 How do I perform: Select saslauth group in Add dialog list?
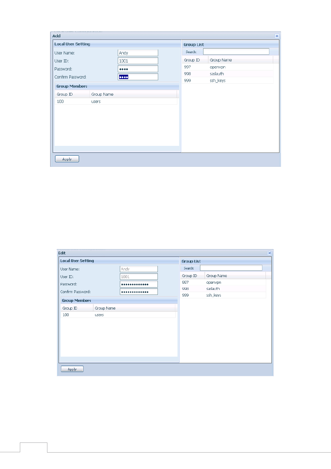pos(228,74)
